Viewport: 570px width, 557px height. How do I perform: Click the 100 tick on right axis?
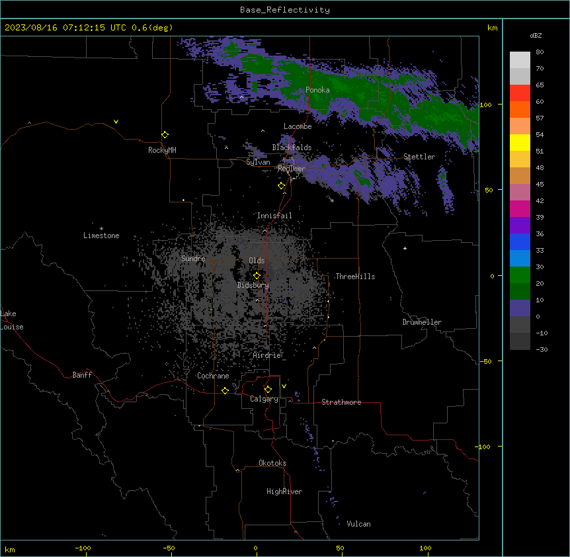pos(485,105)
